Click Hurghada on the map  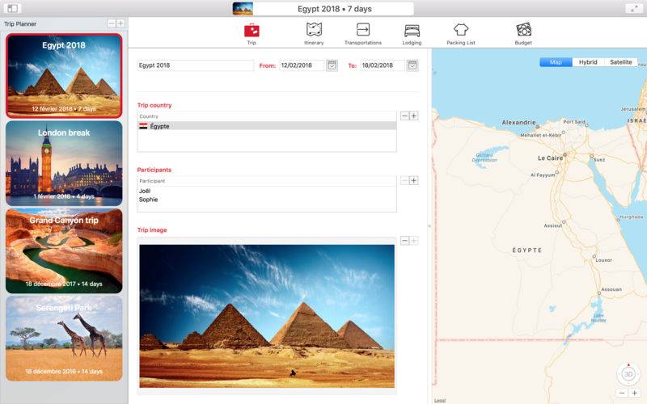[x=632, y=217]
